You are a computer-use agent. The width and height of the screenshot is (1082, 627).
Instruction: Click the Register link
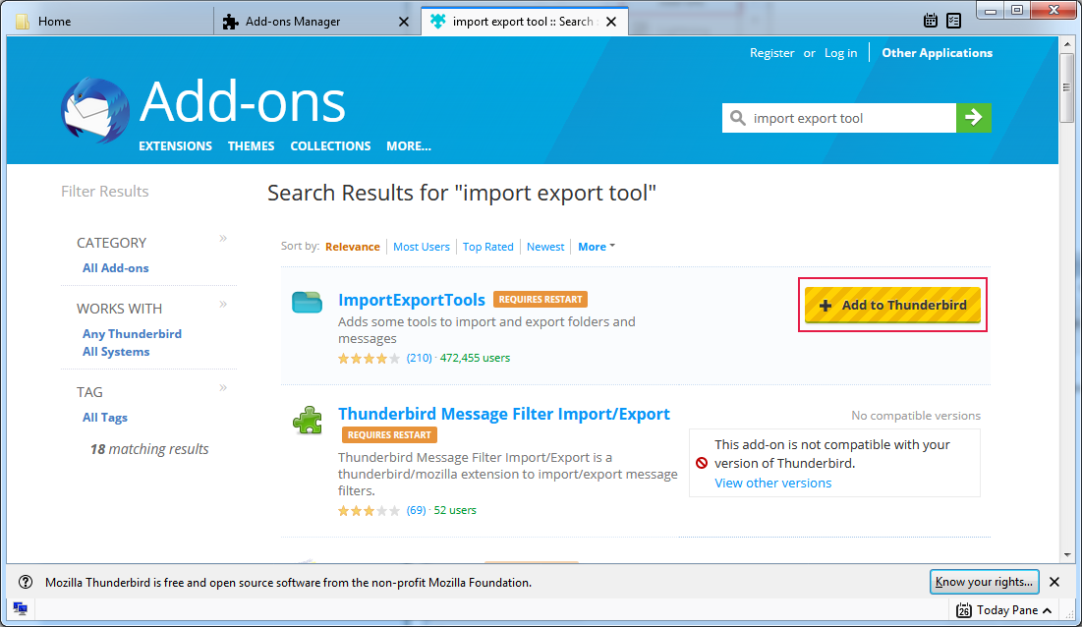tap(771, 53)
